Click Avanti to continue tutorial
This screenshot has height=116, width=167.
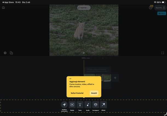click(94, 93)
